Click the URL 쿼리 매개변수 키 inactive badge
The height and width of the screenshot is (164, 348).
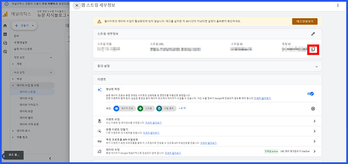tap(295, 151)
